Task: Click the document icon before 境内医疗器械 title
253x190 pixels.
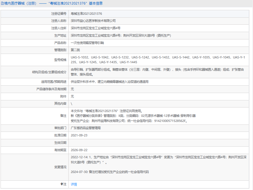Action: point(2,3)
